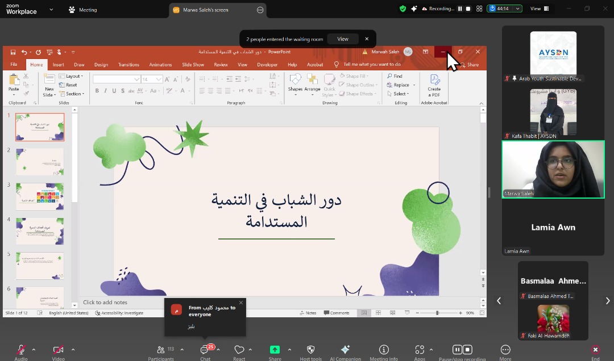Open the Zoom Workplace dropdown arrow
The image size is (614, 361).
[x=51, y=10]
